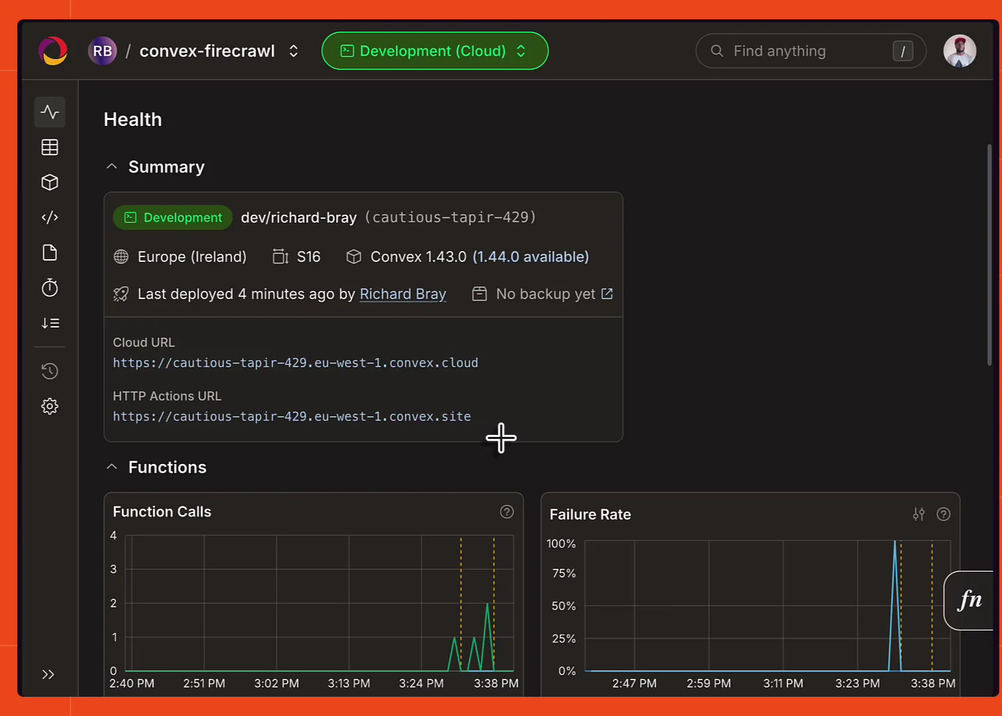
Task: Click the Convex version package icon
Action: pos(354,257)
